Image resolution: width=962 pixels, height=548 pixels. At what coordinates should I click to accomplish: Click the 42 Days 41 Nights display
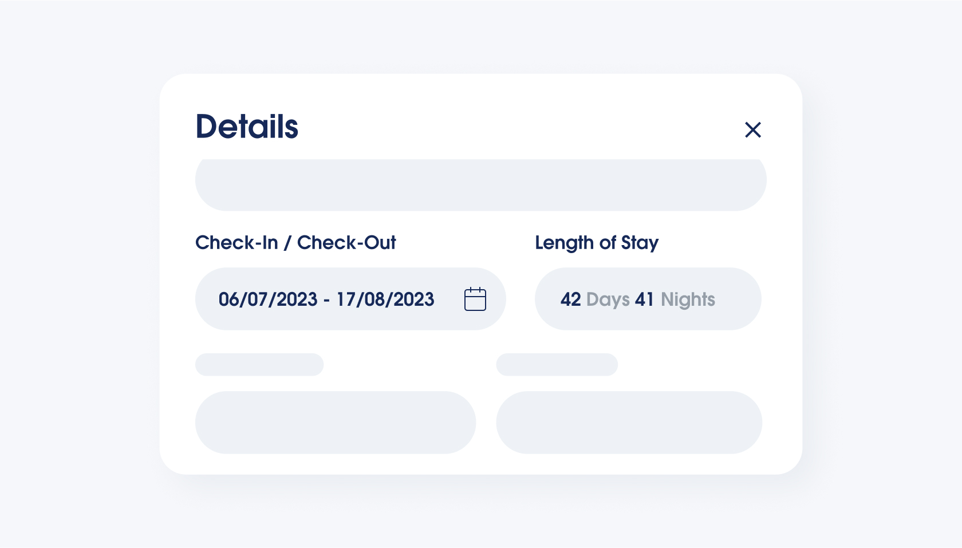point(637,299)
